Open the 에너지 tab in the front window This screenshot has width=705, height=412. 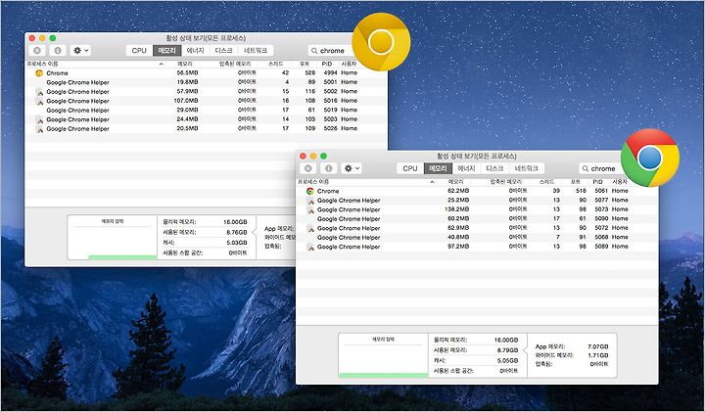[x=467, y=168]
